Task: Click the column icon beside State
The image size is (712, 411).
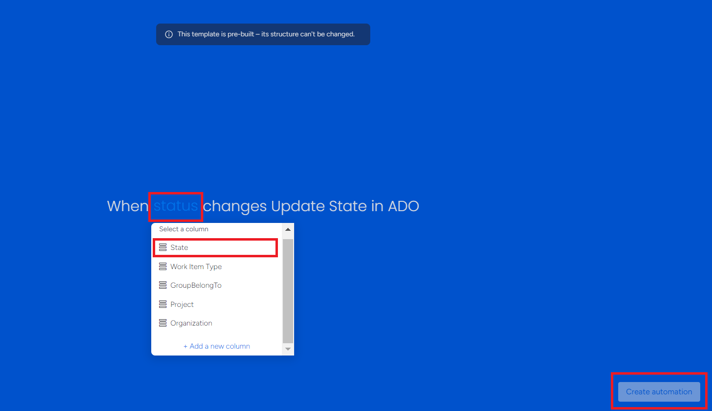Action: (163, 247)
